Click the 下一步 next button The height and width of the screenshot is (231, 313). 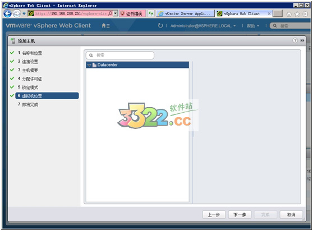pos(240,215)
